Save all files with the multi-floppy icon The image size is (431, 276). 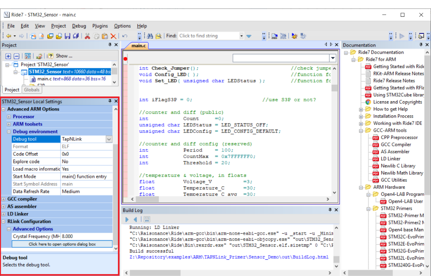(76, 36)
